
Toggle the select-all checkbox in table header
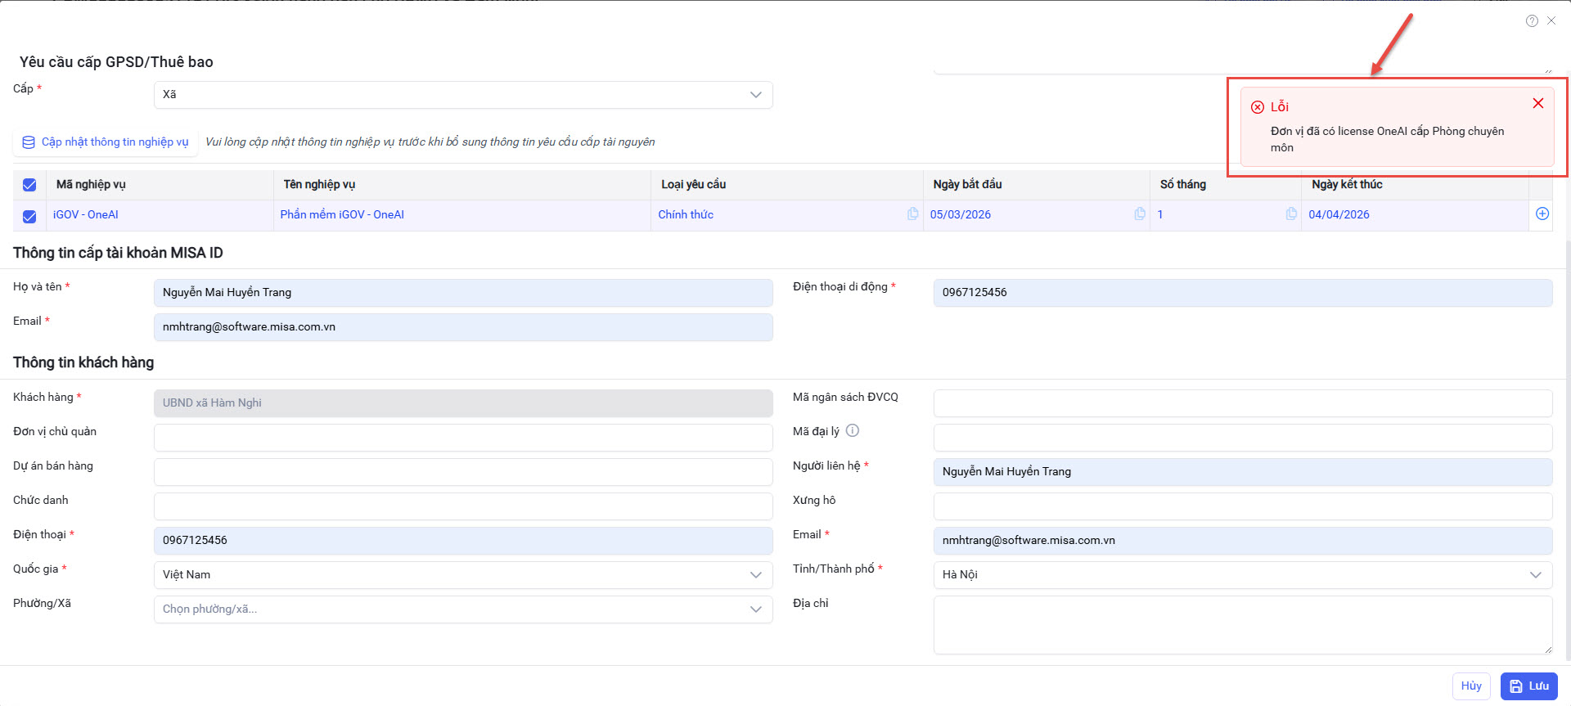pos(29,185)
